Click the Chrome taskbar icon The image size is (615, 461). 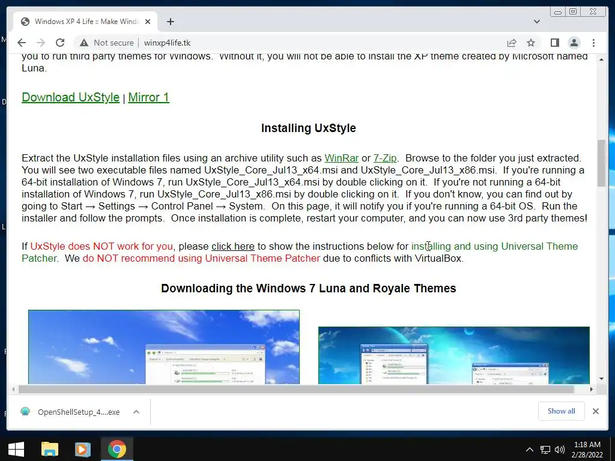[117, 449]
